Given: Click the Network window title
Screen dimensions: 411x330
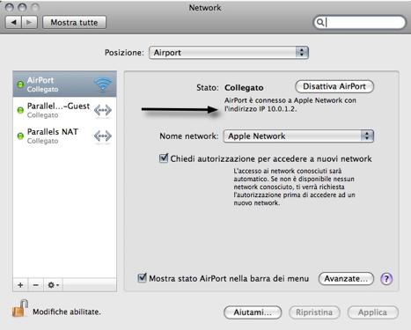Looking at the screenshot, I should click(x=205, y=8).
